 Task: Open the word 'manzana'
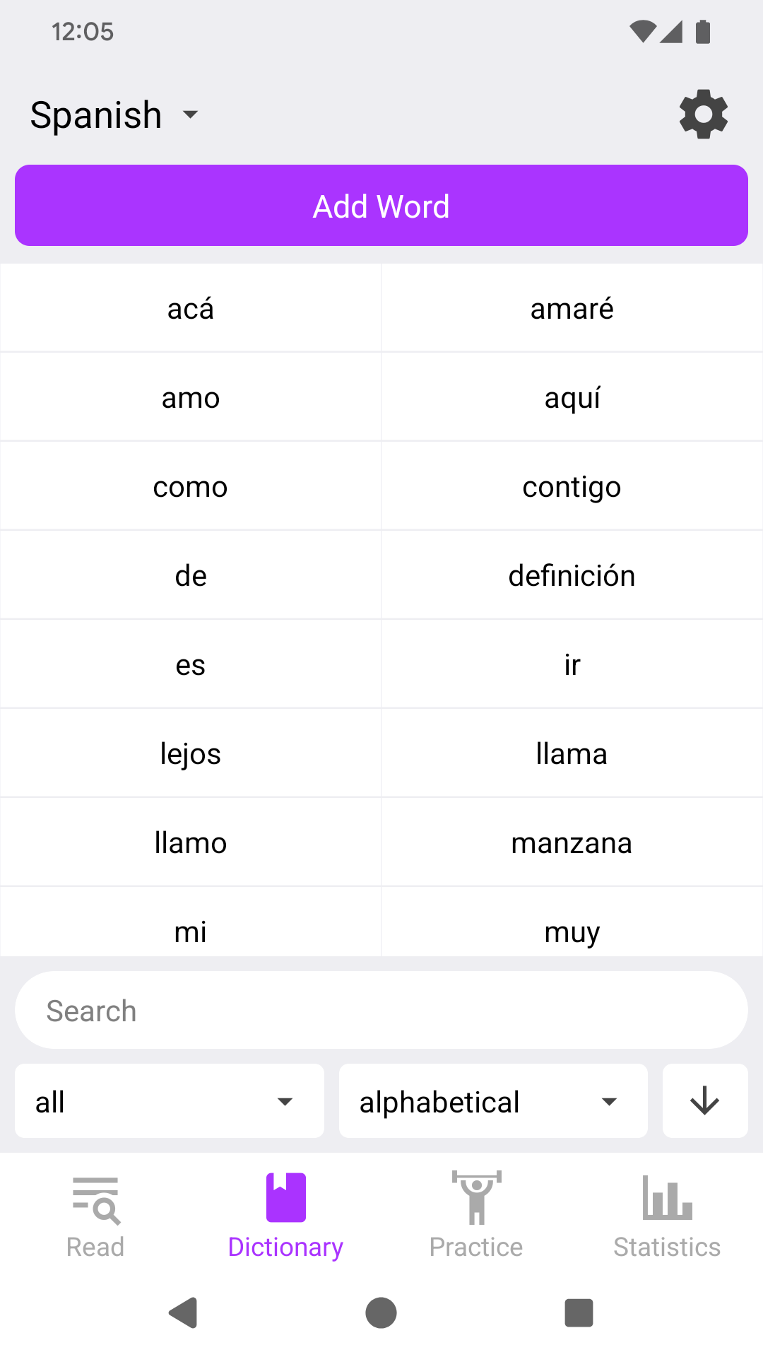572,842
